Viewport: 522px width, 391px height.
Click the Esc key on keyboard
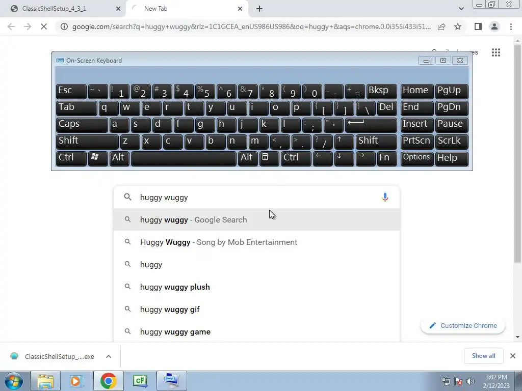coord(71,91)
